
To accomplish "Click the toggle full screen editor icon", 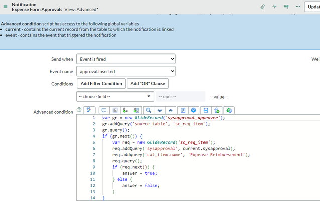I will point(183,110).
